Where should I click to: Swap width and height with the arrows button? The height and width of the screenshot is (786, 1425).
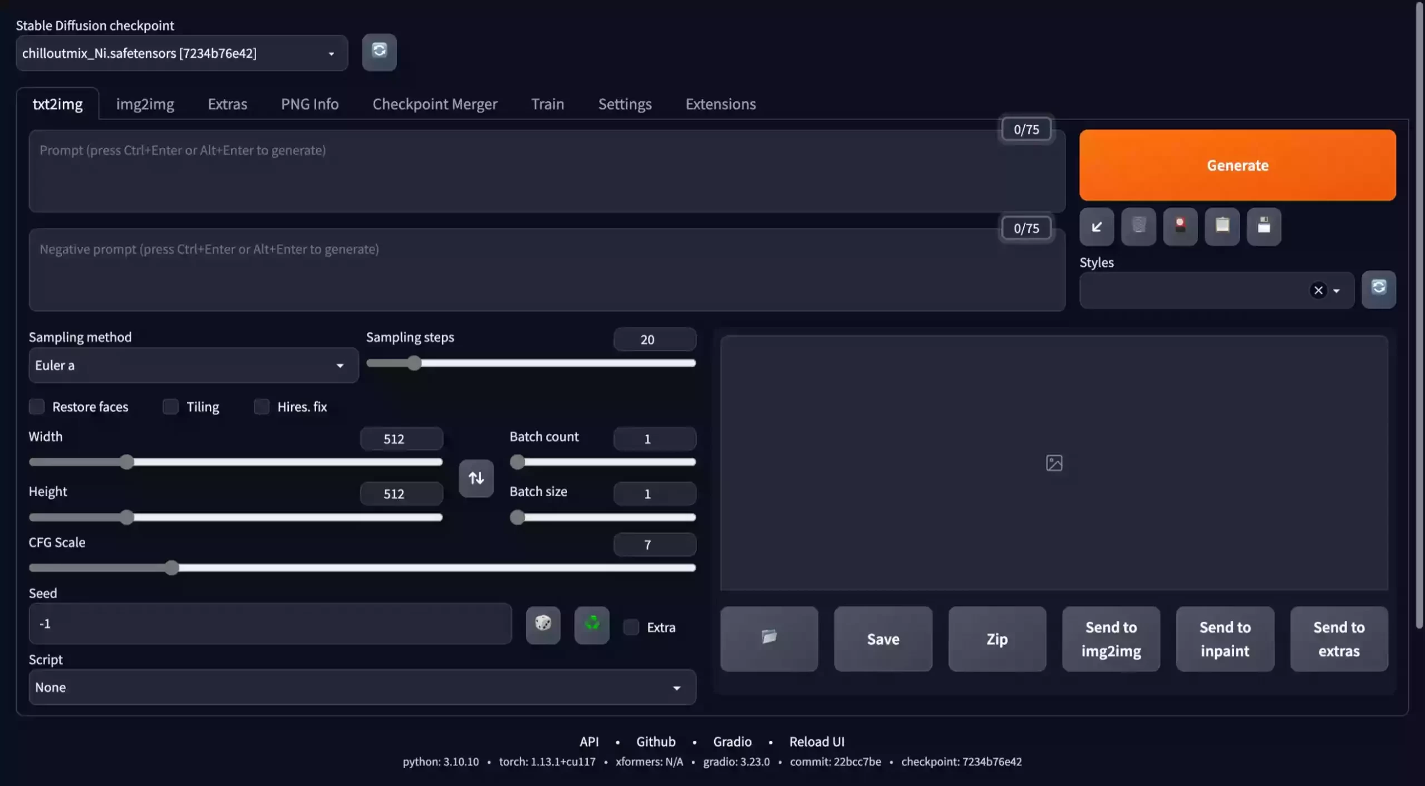(x=476, y=478)
